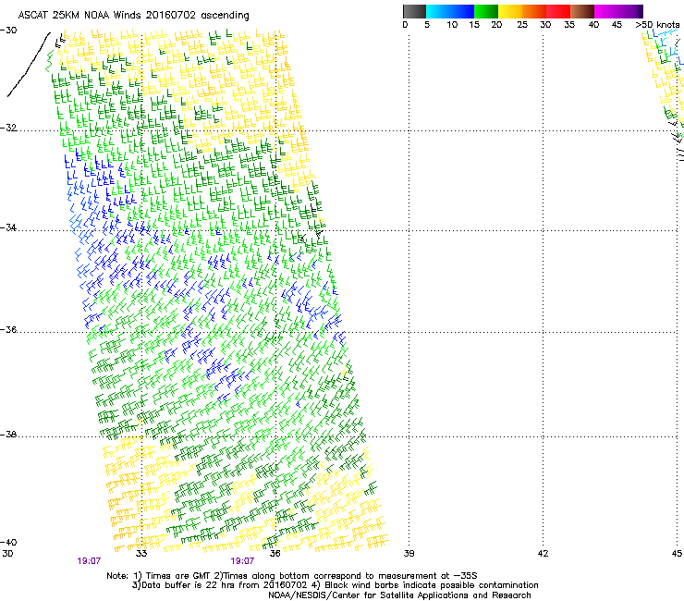684x601 pixels.
Task: Select the gray 0-5 knots color swatch
Action: tap(414, 11)
